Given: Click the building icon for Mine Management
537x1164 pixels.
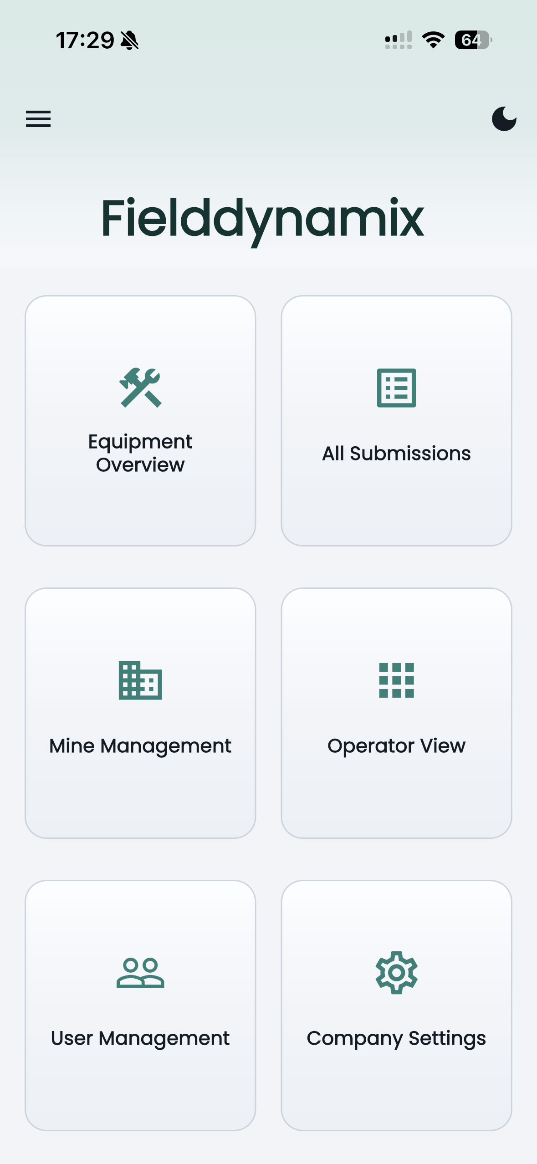Looking at the screenshot, I should [140, 680].
